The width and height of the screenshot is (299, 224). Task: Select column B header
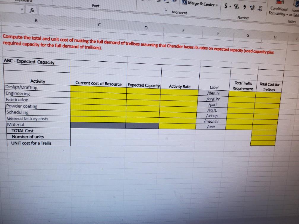click(x=36, y=21)
